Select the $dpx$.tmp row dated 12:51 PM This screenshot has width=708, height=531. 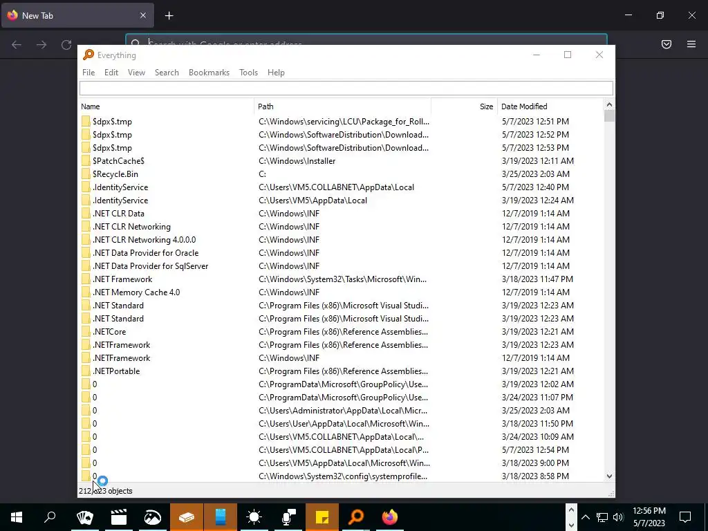point(341,122)
